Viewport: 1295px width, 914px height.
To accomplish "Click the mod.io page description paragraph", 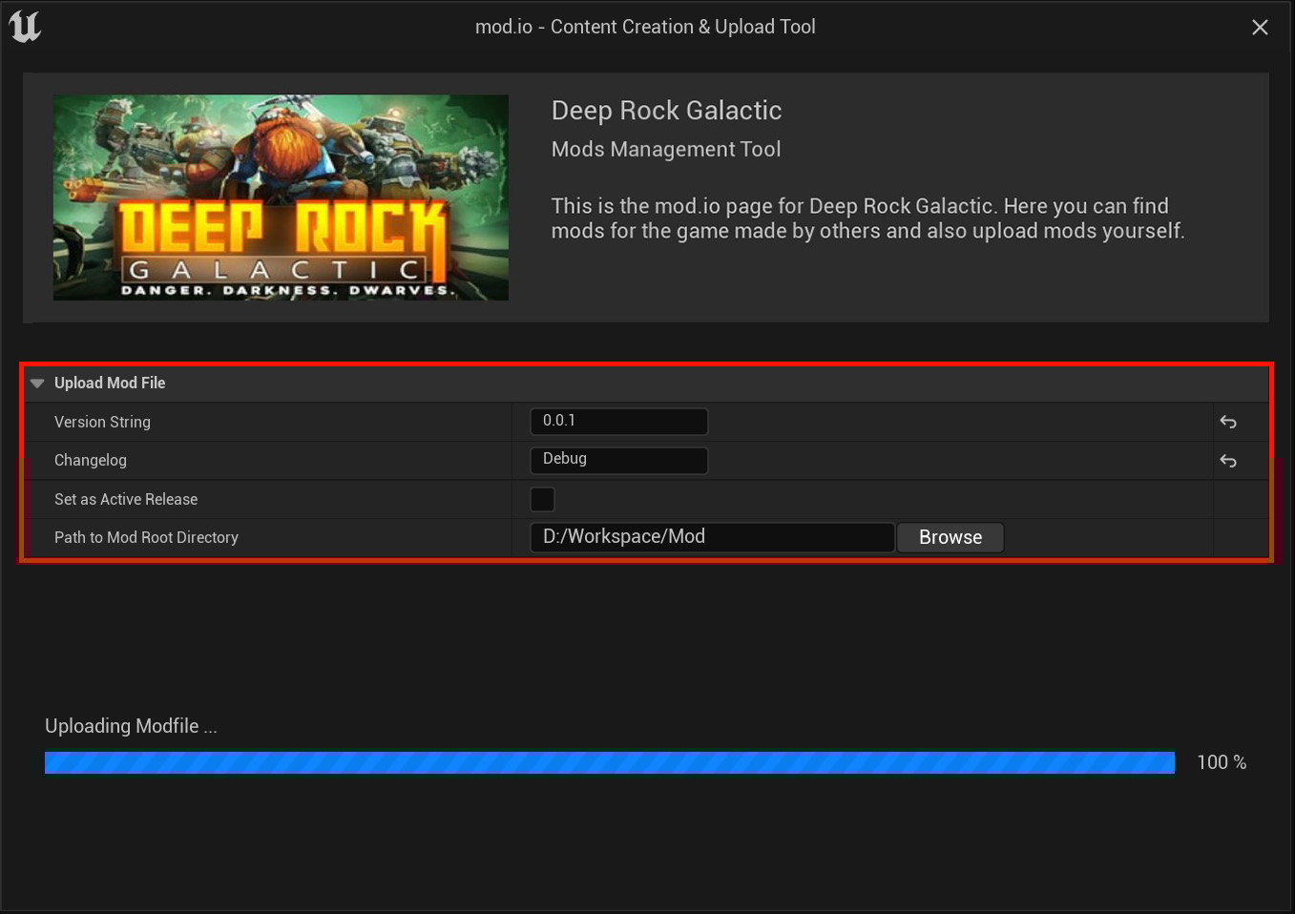I will (x=867, y=218).
